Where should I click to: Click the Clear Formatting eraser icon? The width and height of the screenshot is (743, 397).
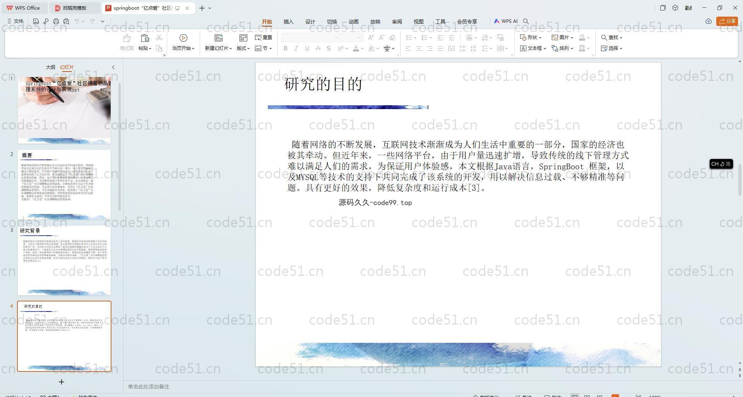392,38
